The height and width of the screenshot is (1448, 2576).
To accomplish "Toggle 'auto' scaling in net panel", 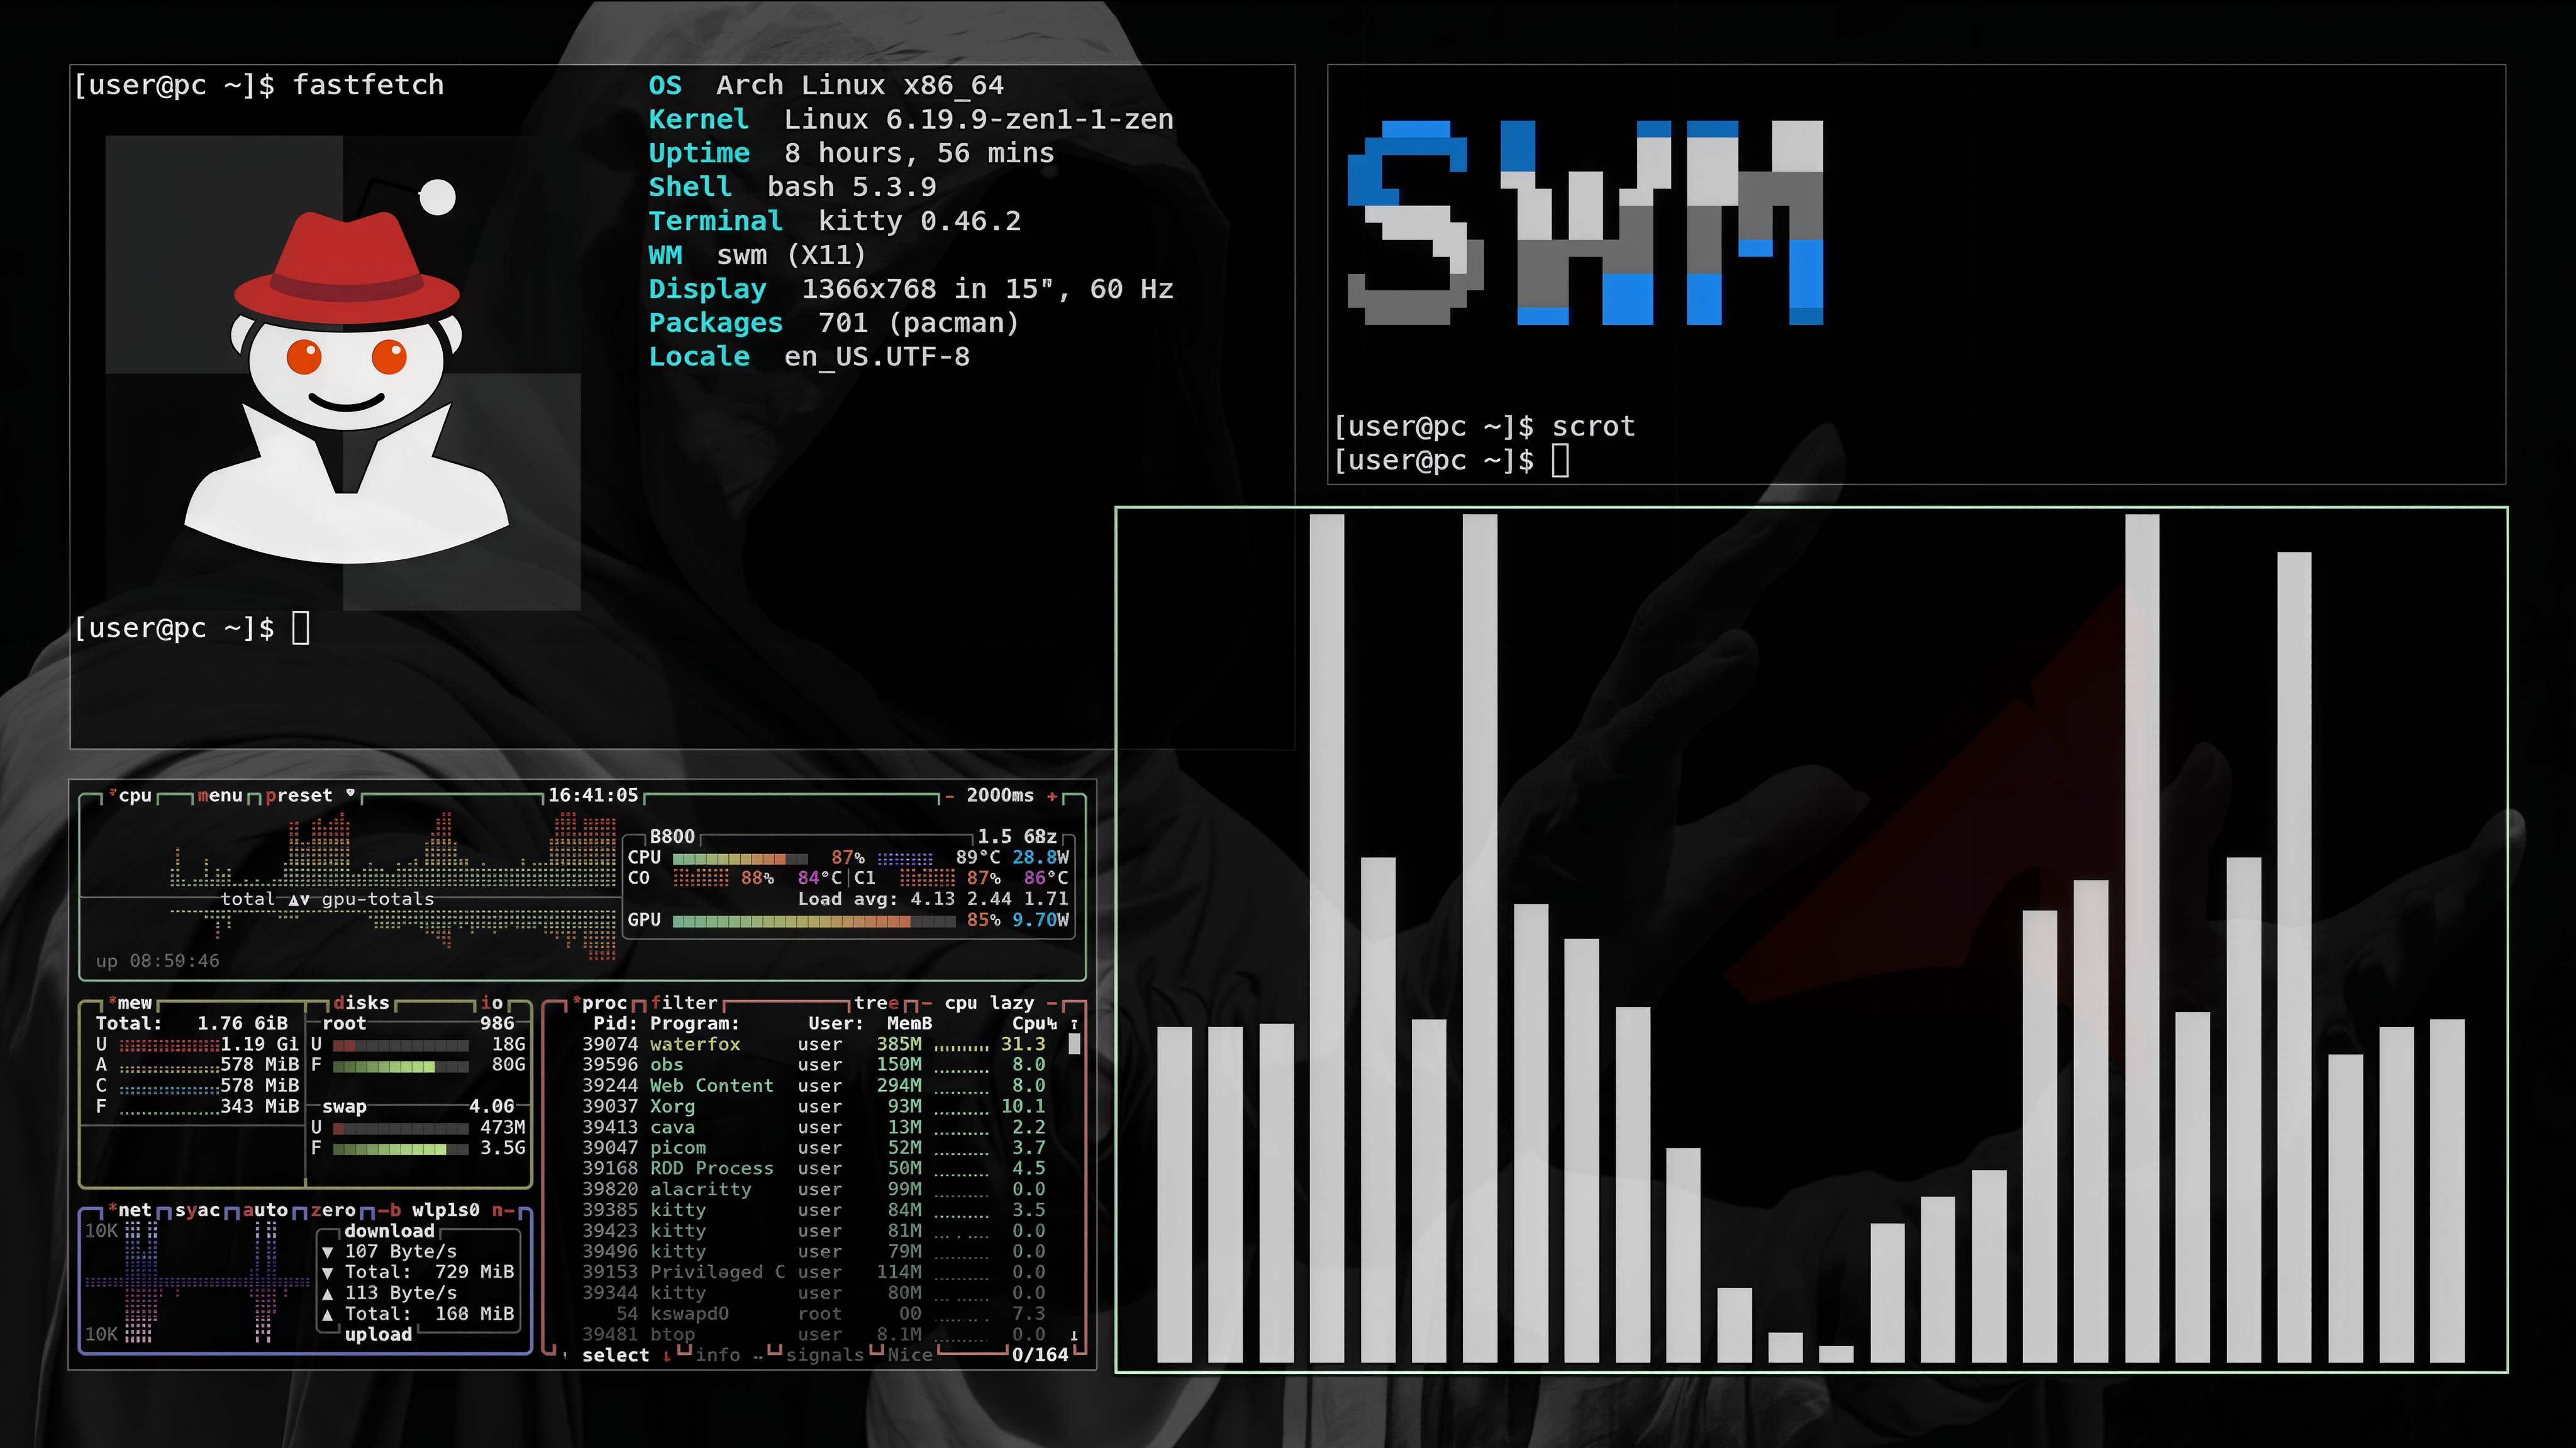I will (265, 1210).
